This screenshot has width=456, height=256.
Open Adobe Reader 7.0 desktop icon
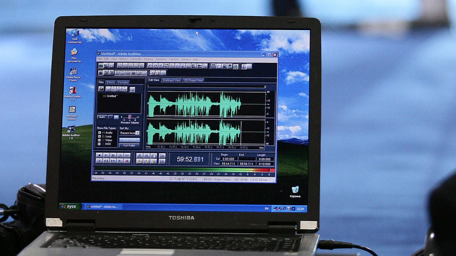coord(73,94)
